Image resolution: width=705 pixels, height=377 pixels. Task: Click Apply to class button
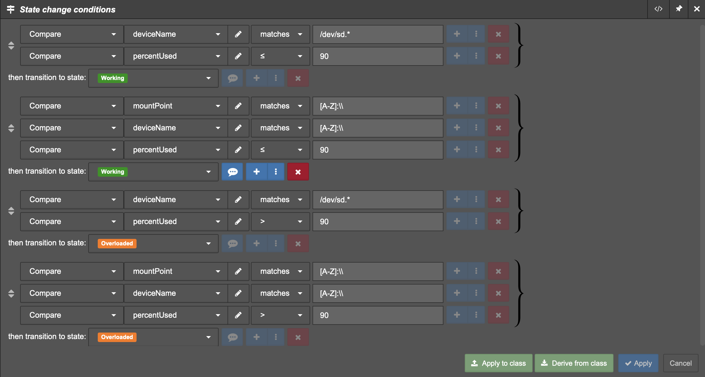click(499, 363)
